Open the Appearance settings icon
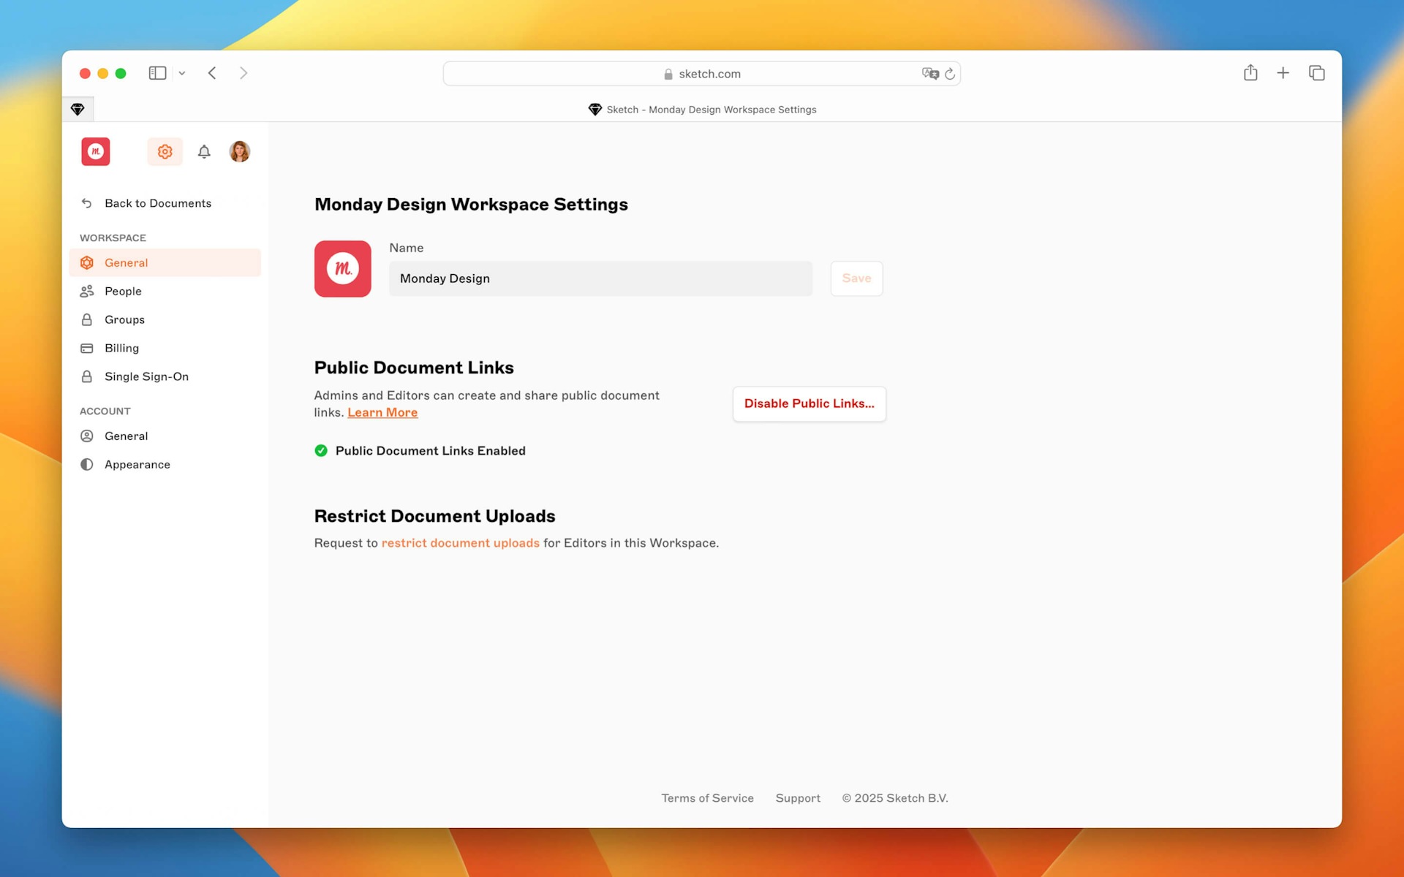 (86, 464)
